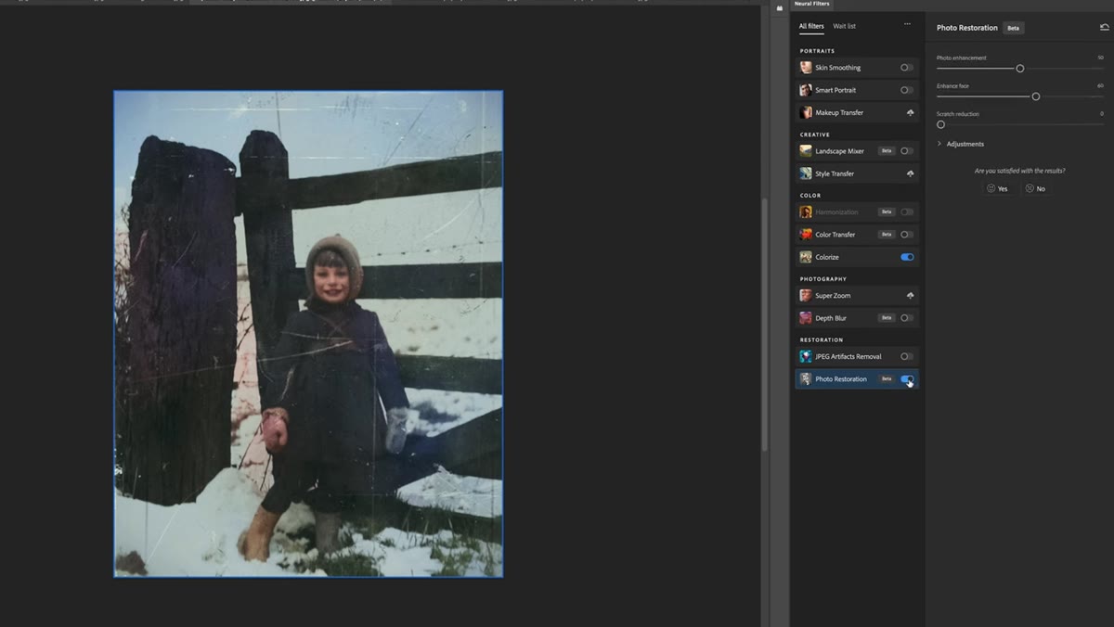Enable the JPEG Artifacts Removal toggle
The image size is (1114, 627).
click(x=907, y=356)
